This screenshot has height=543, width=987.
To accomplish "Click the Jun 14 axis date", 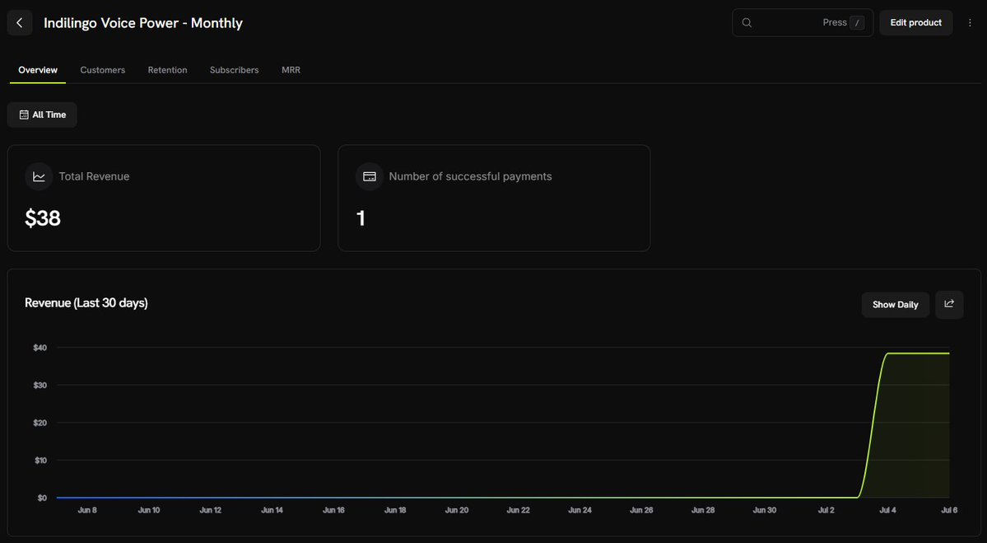I will click(x=272, y=510).
